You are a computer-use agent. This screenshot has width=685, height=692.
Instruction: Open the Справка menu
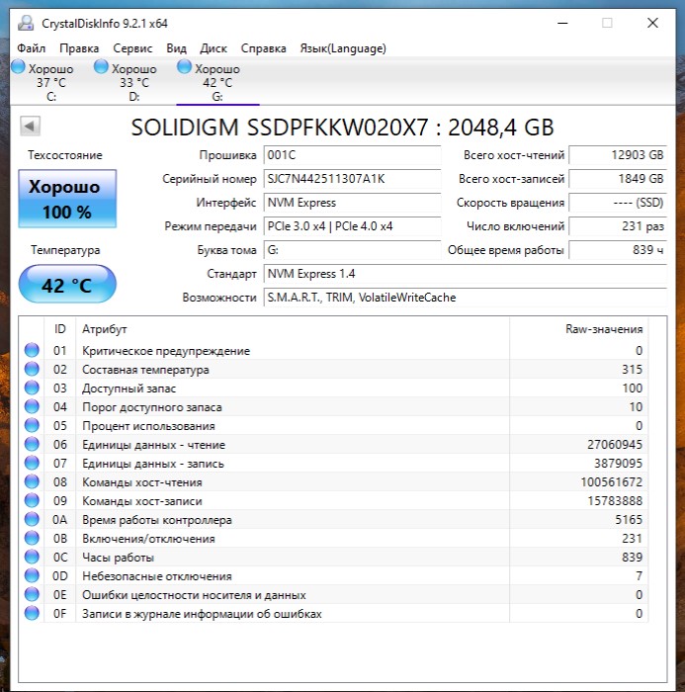point(263,48)
